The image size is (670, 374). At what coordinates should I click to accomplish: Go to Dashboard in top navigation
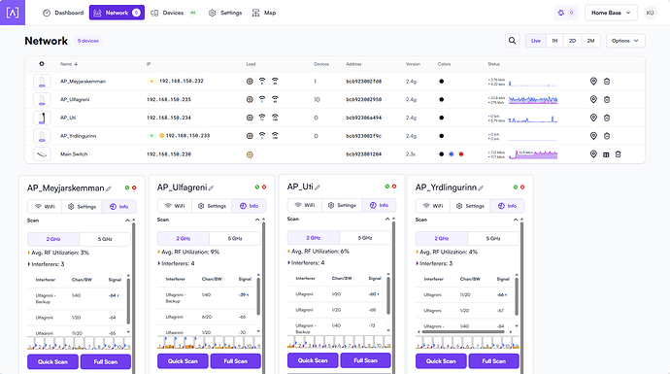tap(63, 13)
